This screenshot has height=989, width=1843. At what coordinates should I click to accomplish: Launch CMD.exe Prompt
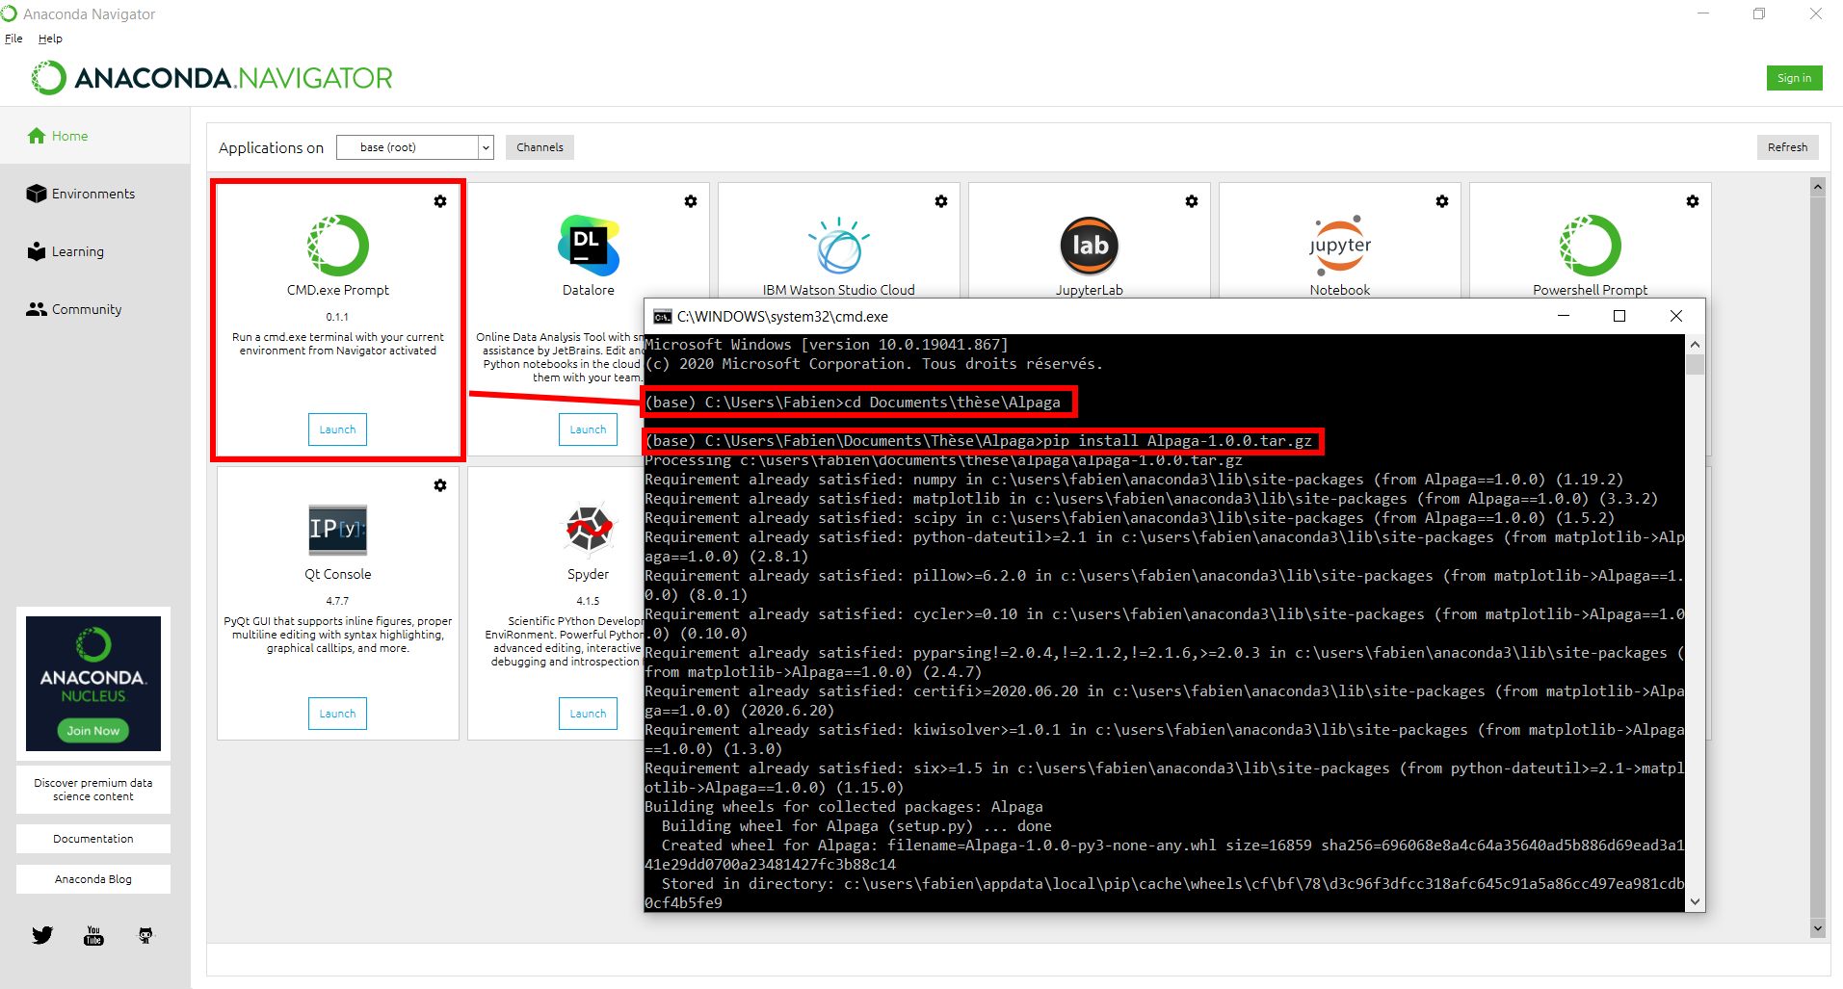(x=337, y=429)
